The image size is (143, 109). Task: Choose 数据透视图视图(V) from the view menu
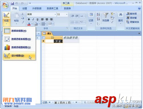(19, 47)
